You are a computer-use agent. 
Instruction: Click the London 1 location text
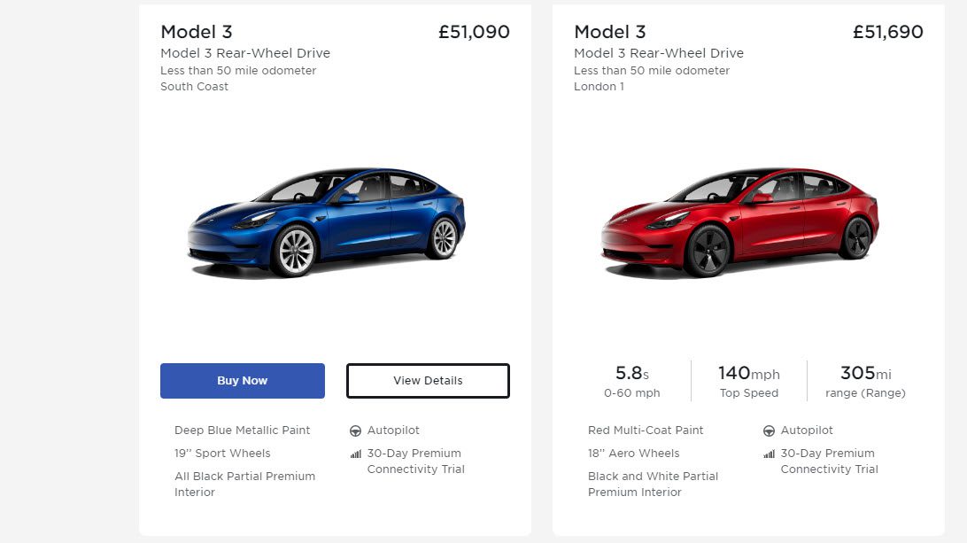click(x=599, y=87)
